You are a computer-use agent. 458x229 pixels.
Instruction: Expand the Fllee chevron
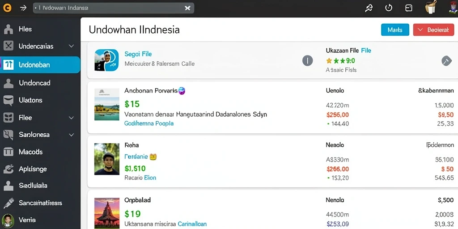(x=71, y=118)
